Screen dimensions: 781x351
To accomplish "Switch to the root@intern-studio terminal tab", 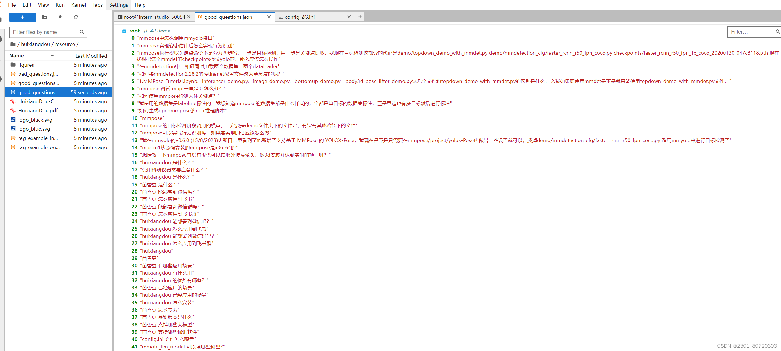I will pyautogui.click(x=154, y=17).
